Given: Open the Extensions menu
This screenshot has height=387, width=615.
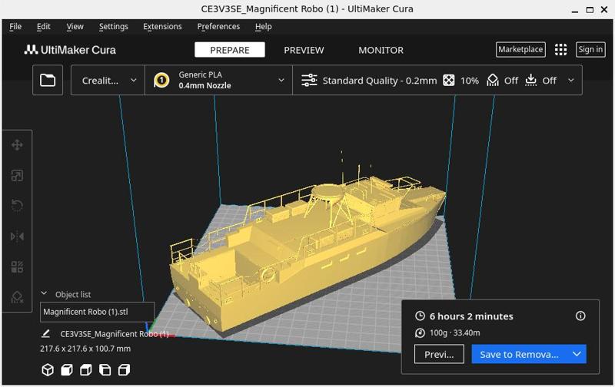Looking at the screenshot, I should (162, 27).
